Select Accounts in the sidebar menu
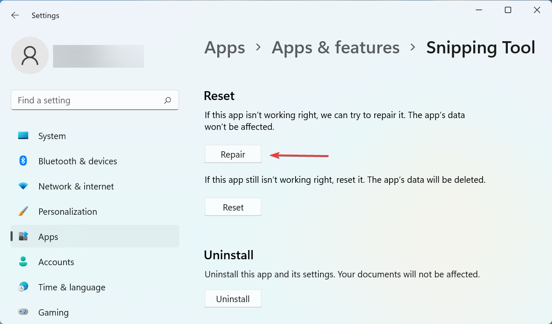 coord(56,262)
